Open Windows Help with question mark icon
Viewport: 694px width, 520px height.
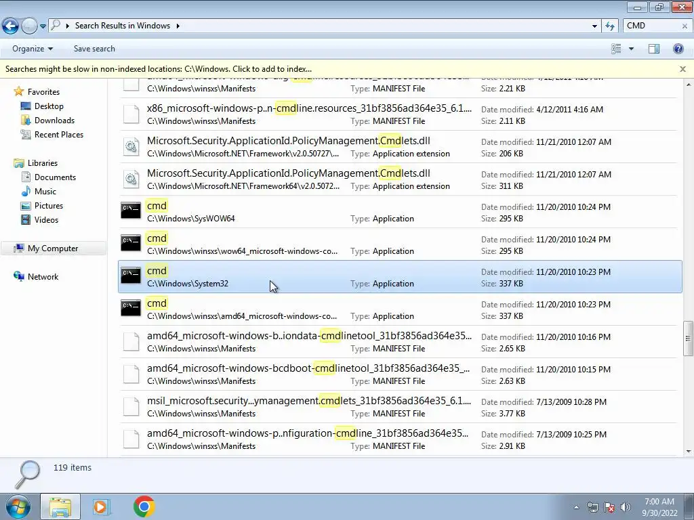click(x=678, y=49)
